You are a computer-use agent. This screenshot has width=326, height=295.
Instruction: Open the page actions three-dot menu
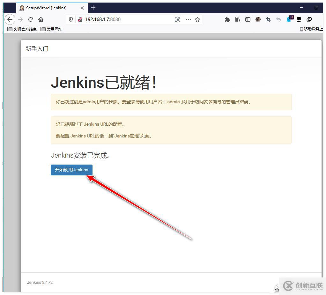pyautogui.click(x=189, y=19)
